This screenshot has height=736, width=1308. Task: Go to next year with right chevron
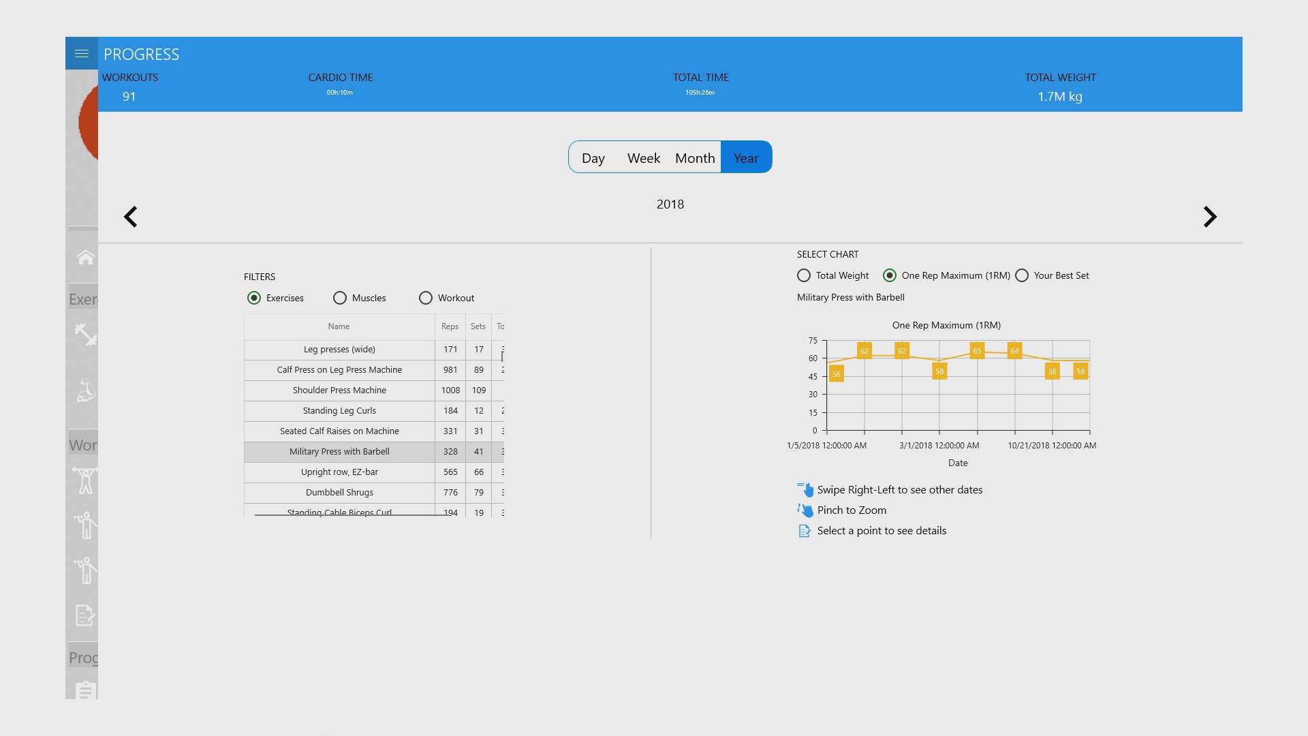click(x=1209, y=217)
